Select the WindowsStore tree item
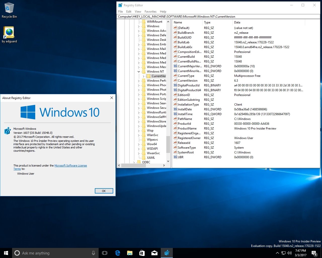 click(x=156, y=121)
